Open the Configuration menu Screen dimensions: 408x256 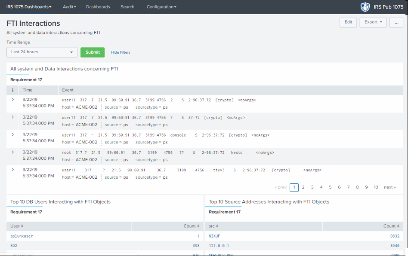(161, 7)
